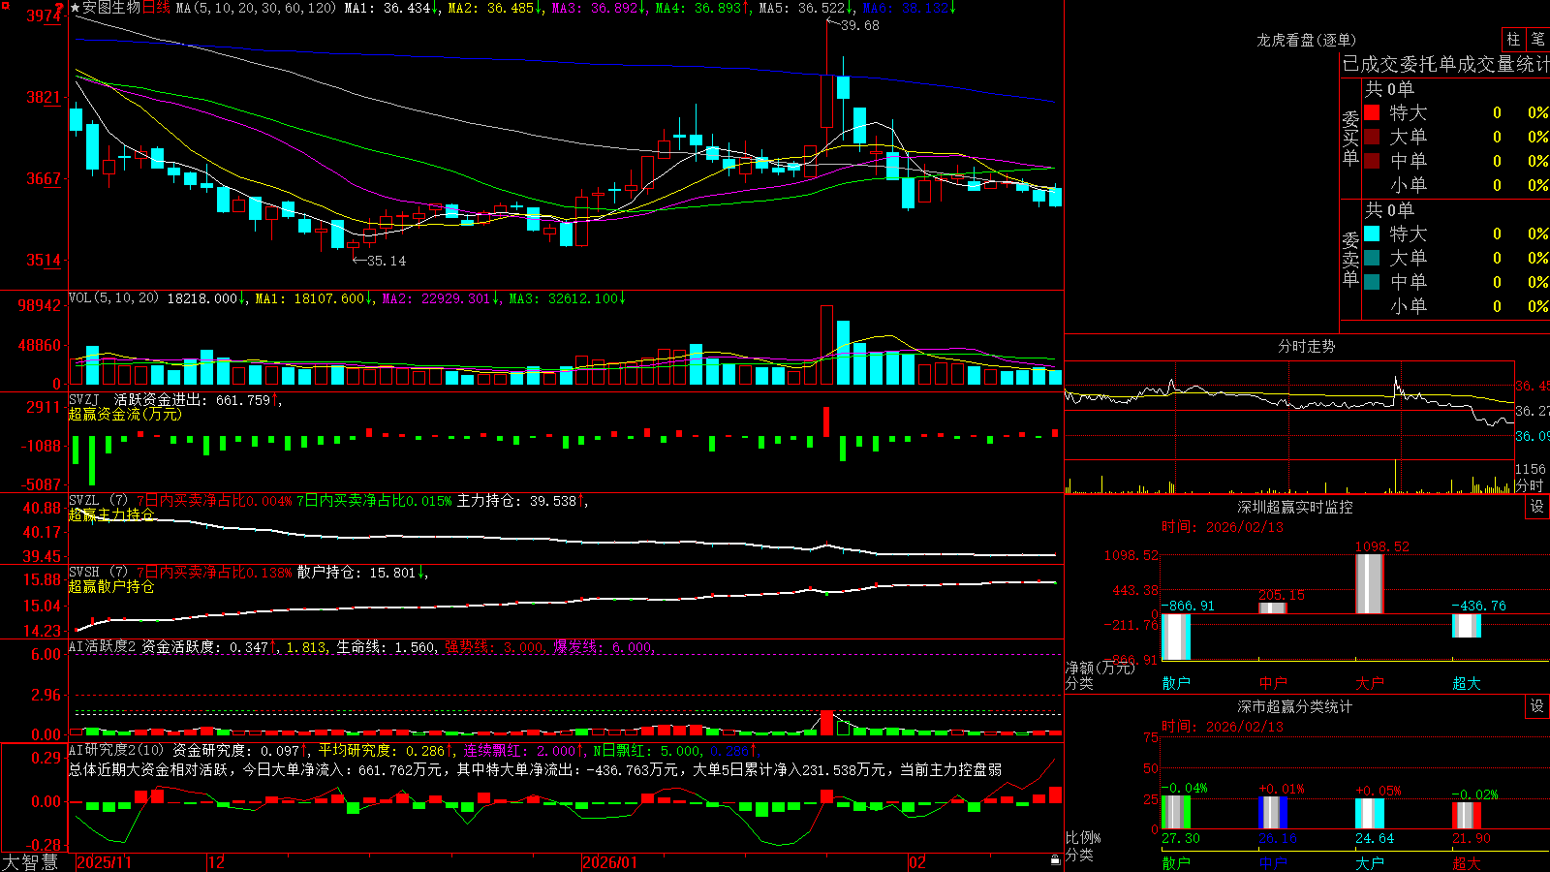
Task: Click the 超赢散户持仓 label
Action: tap(111, 586)
